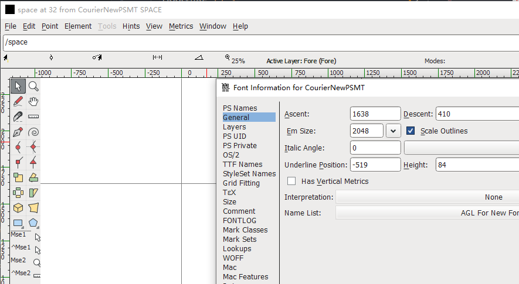Select the pen point tool

click(x=18, y=132)
